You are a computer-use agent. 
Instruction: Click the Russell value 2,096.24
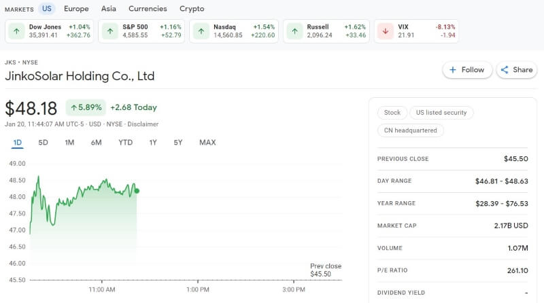pyautogui.click(x=319, y=35)
